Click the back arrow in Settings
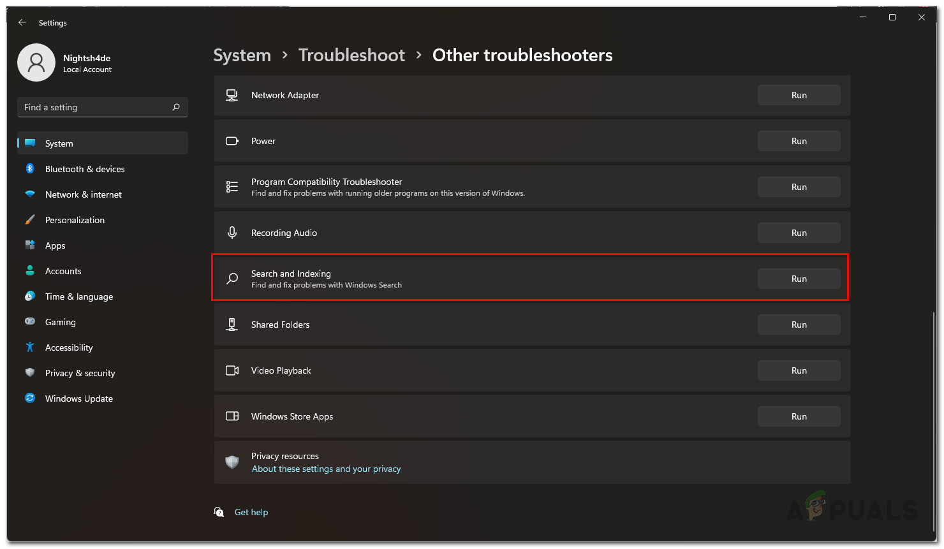The height and width of the screenshot is (549, 944). tap(22, 22)
